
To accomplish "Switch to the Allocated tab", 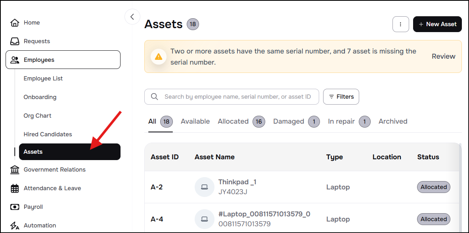I will tap(233, 122).
